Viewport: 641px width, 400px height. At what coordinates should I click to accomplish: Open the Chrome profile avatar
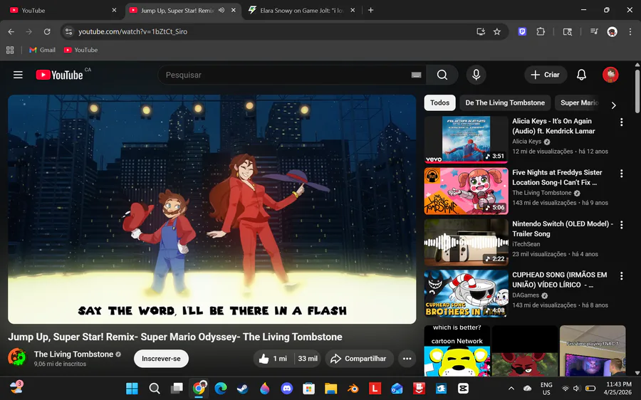coord(612,31)
